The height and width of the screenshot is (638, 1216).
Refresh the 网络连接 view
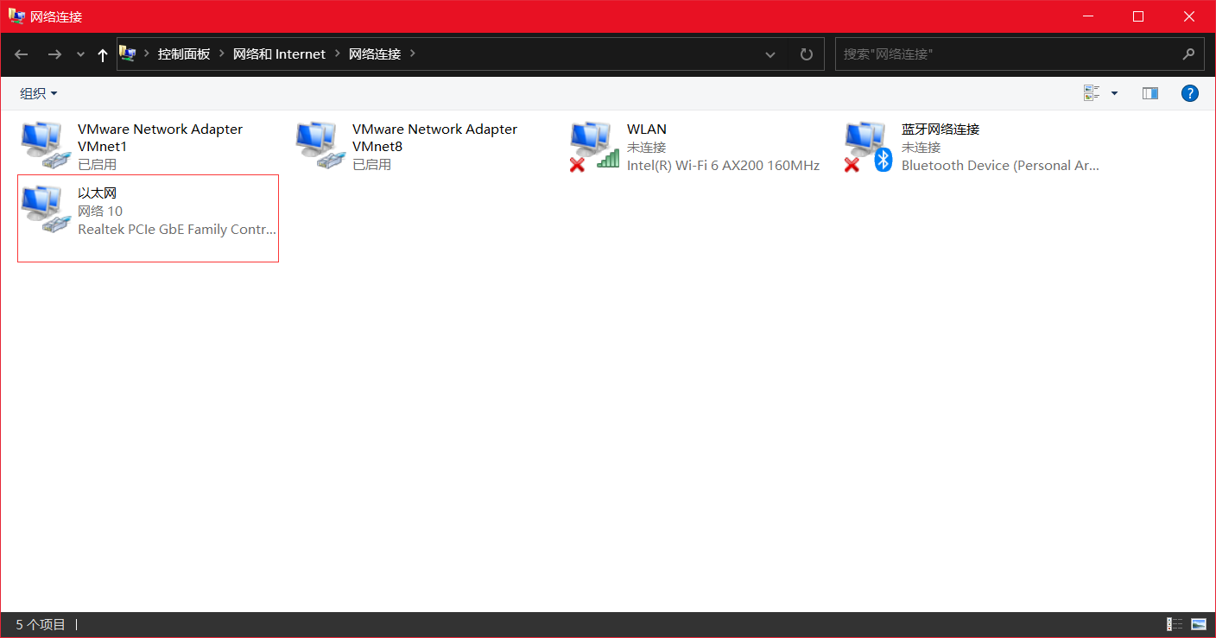[x=807, y=54]
